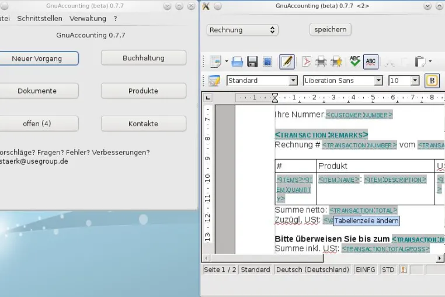Screen dimensions: 445x297
Task: Click the tab stop type selector in ruler corner
Action: click(x=208, y=98)
